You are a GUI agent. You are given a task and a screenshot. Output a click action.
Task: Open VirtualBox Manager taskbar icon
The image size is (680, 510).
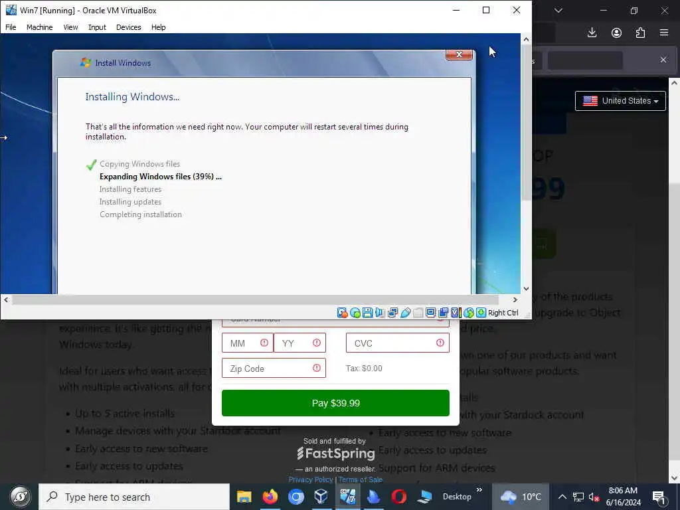(x=321, y=497)
